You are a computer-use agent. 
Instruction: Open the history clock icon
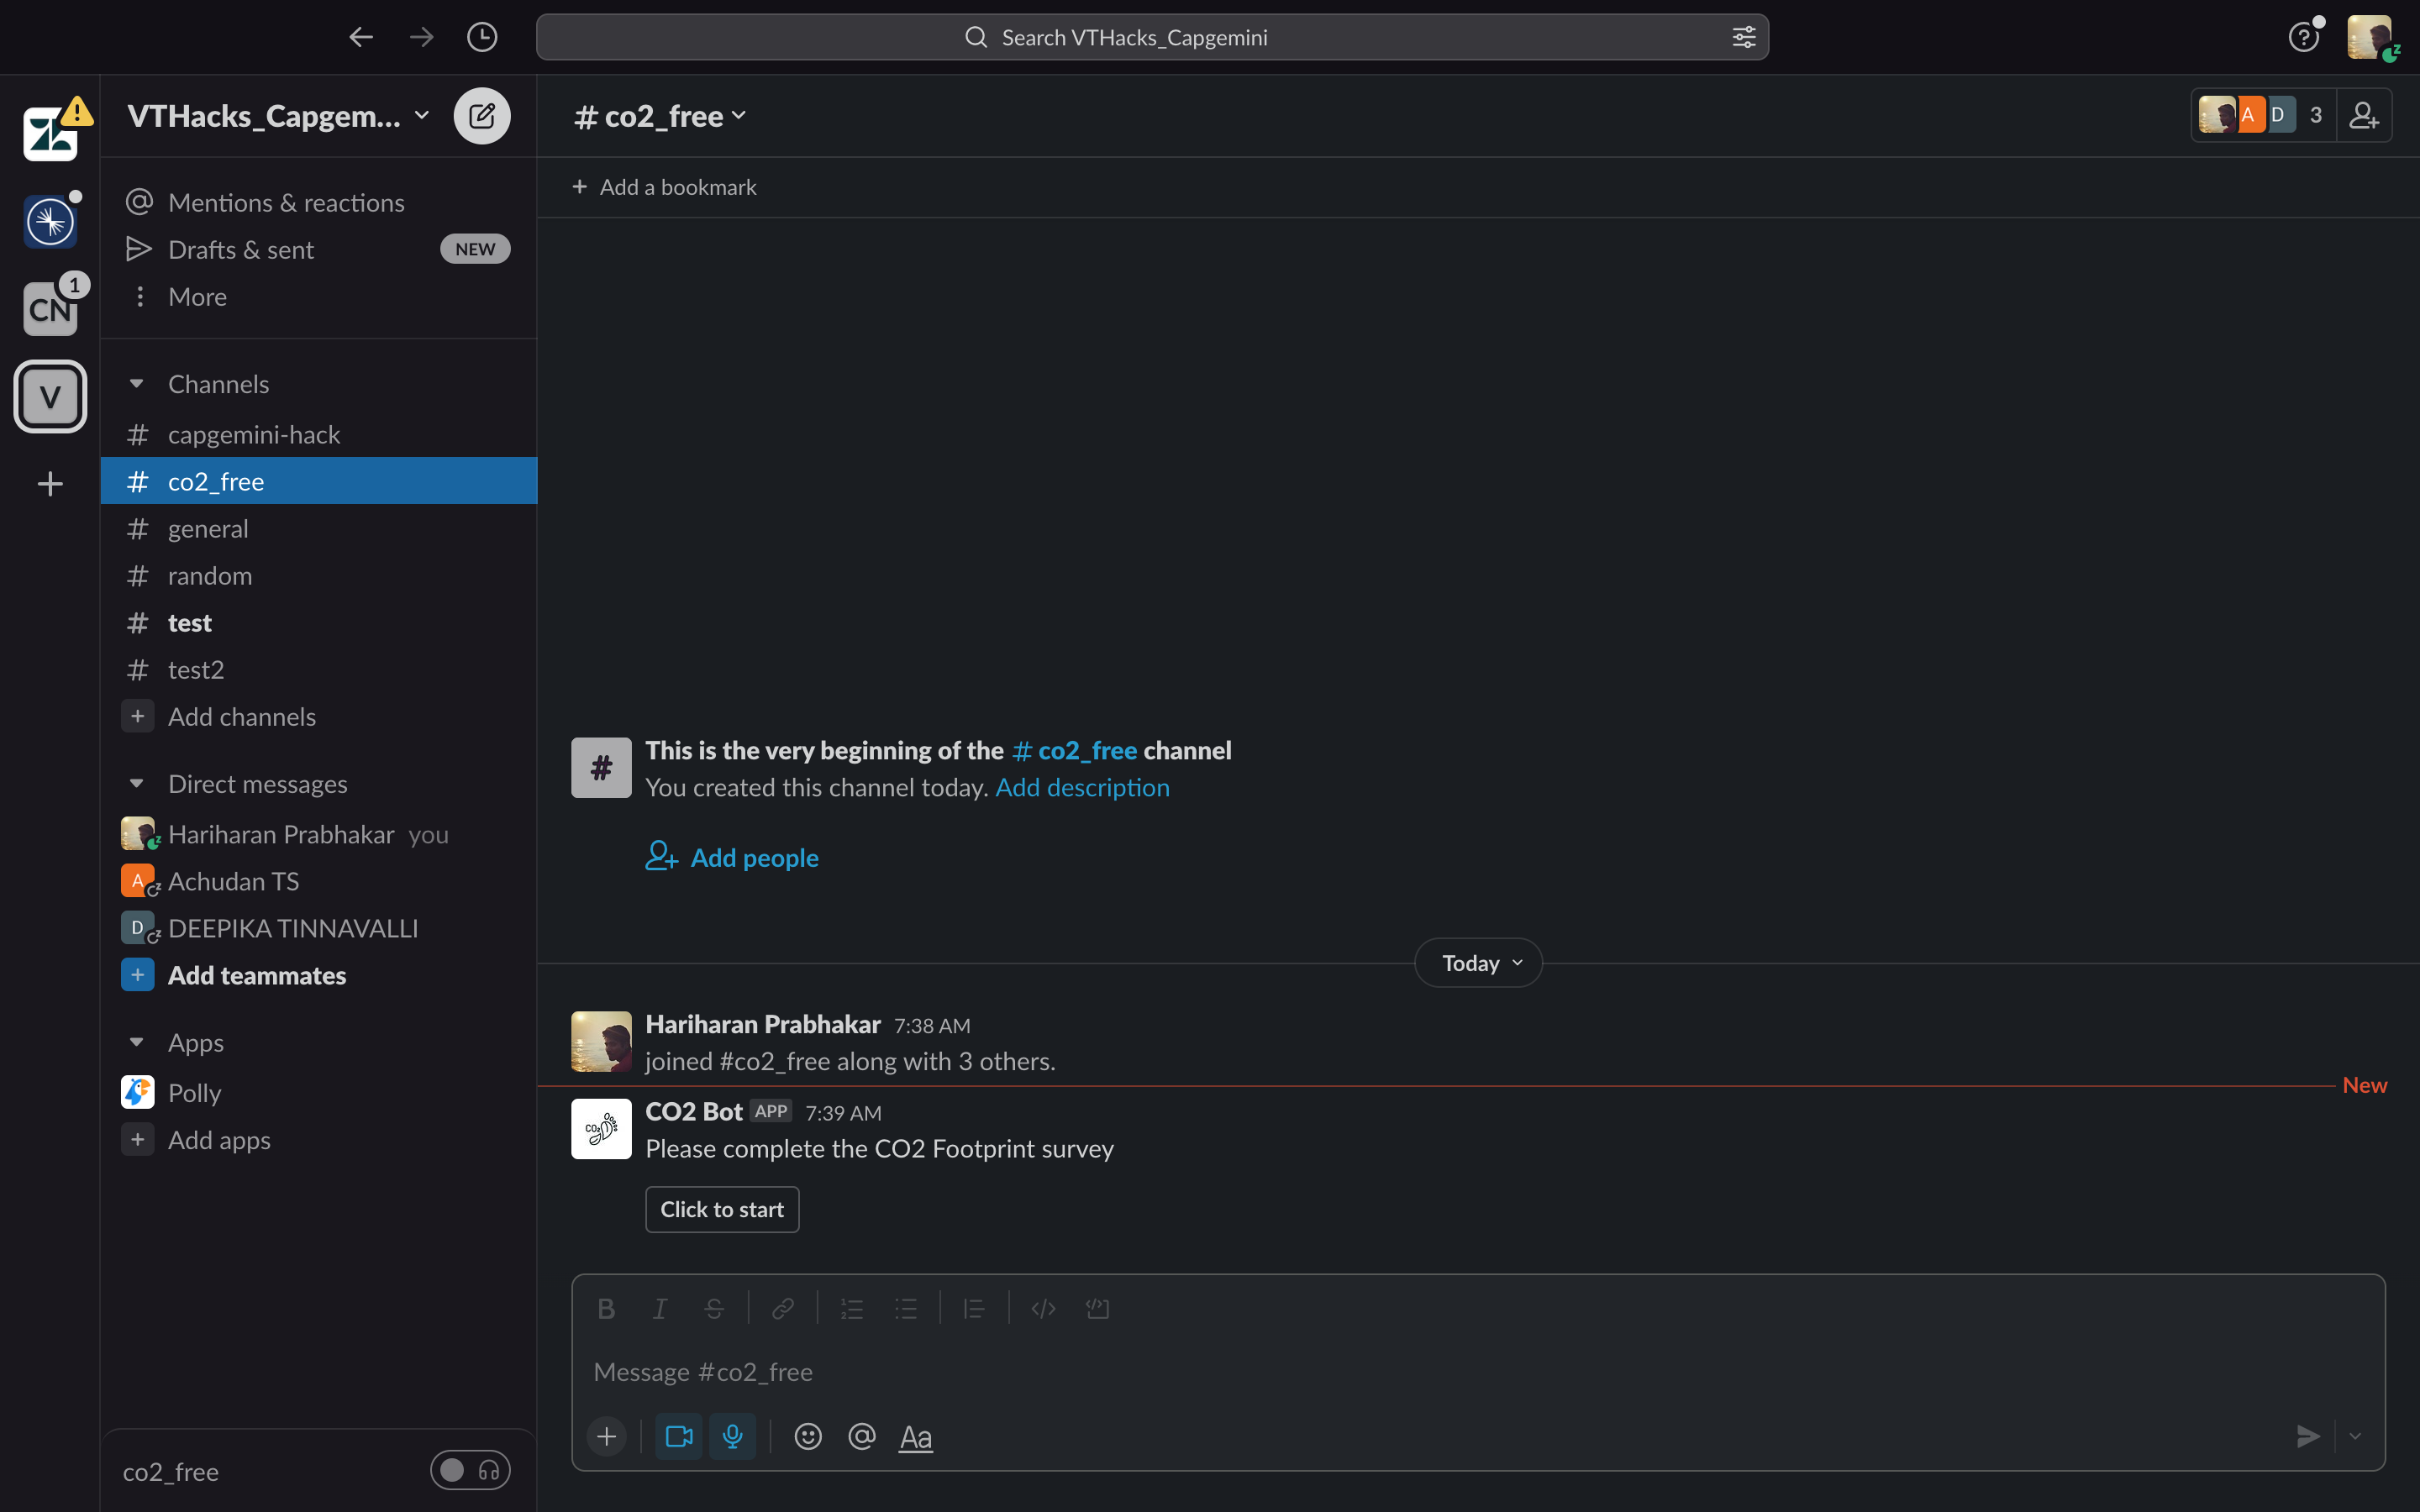(x=482, y=37)
